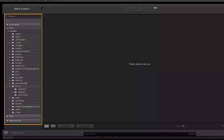Switch to grid view icon
The height and width of the screenshot is (140, 224).
(x=46, y=126)
